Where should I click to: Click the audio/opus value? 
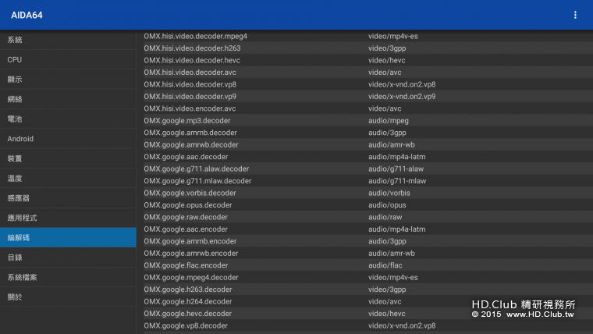pos(387,205)
